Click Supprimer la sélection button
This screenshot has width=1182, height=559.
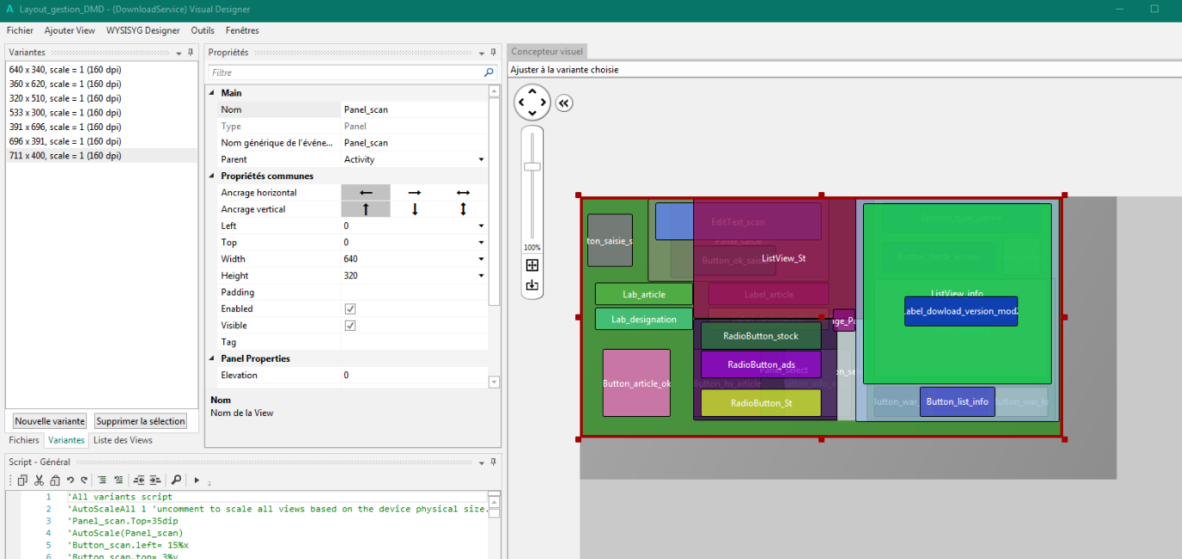tap(141, 420)
